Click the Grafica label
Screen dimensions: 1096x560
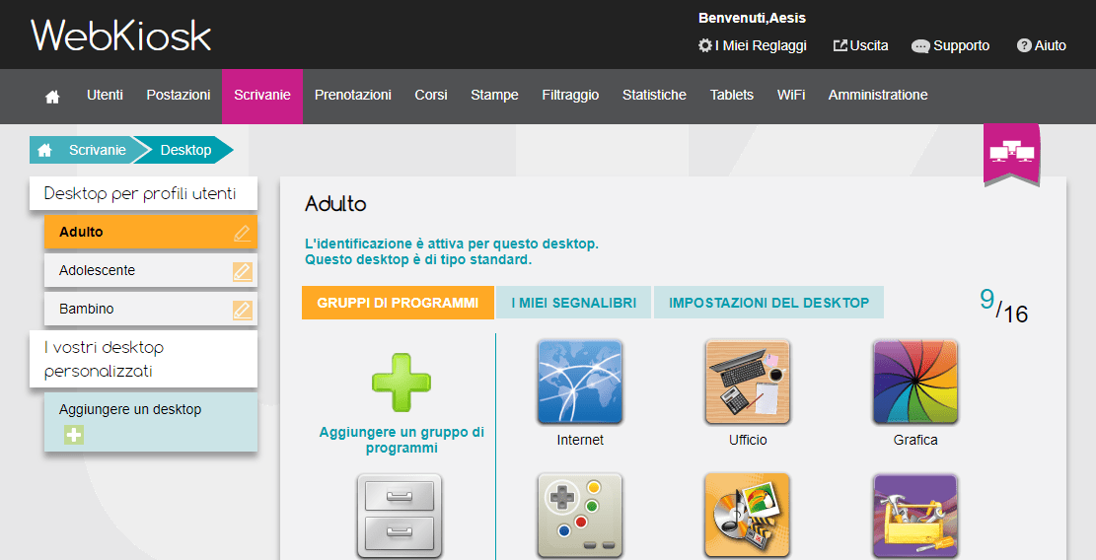pyautogui.click(x=915, y=440)
